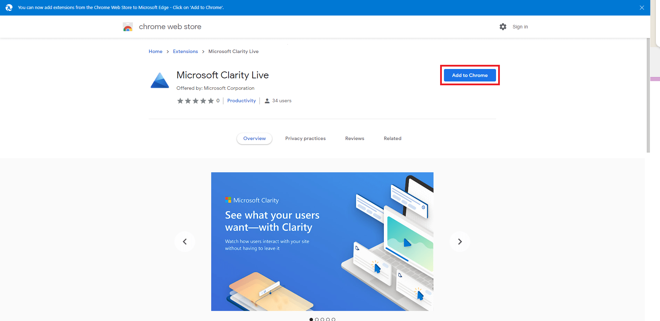Select the second carousel dot
660x321 pixels.
(x=317, y=319)
